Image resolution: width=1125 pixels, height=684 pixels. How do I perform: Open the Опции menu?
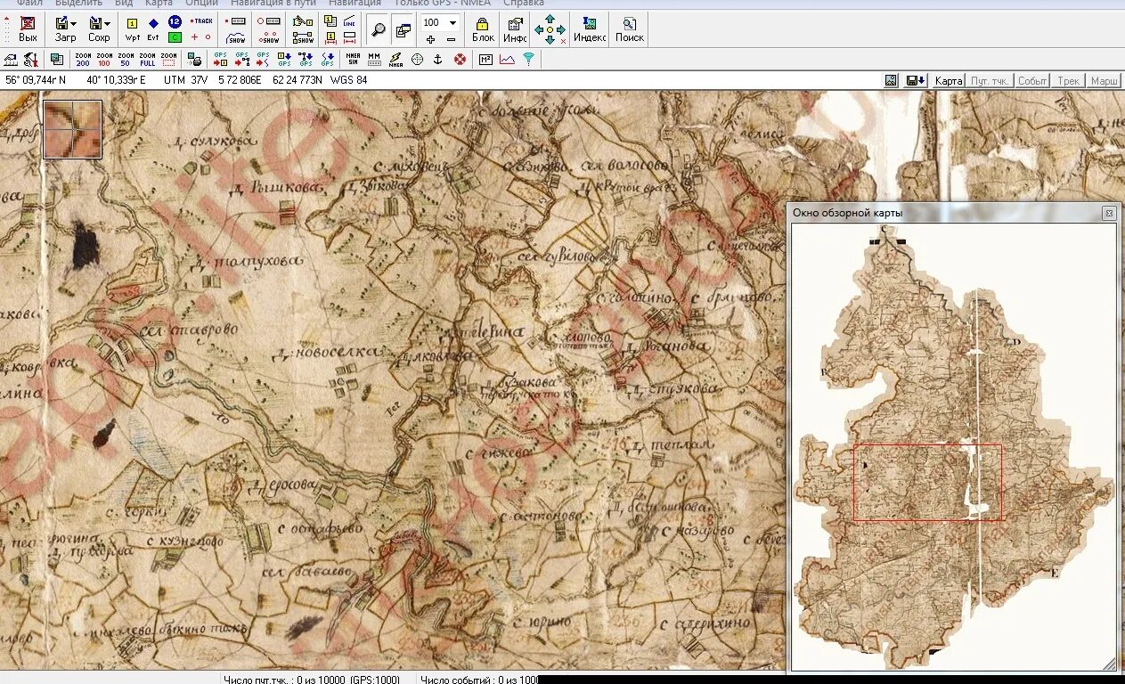[201, 3]
